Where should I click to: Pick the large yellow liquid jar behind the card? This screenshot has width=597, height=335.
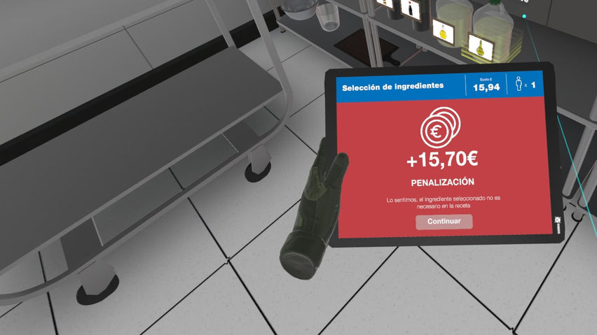[x=454, y=23]
